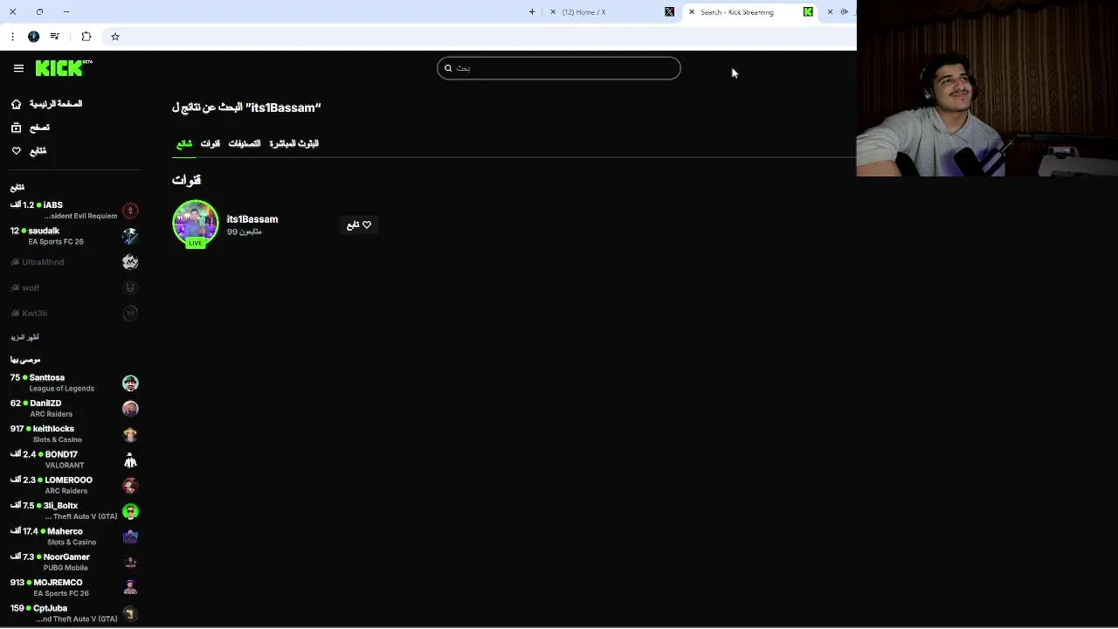Open the browser profile avatar icon

point(33,37)
